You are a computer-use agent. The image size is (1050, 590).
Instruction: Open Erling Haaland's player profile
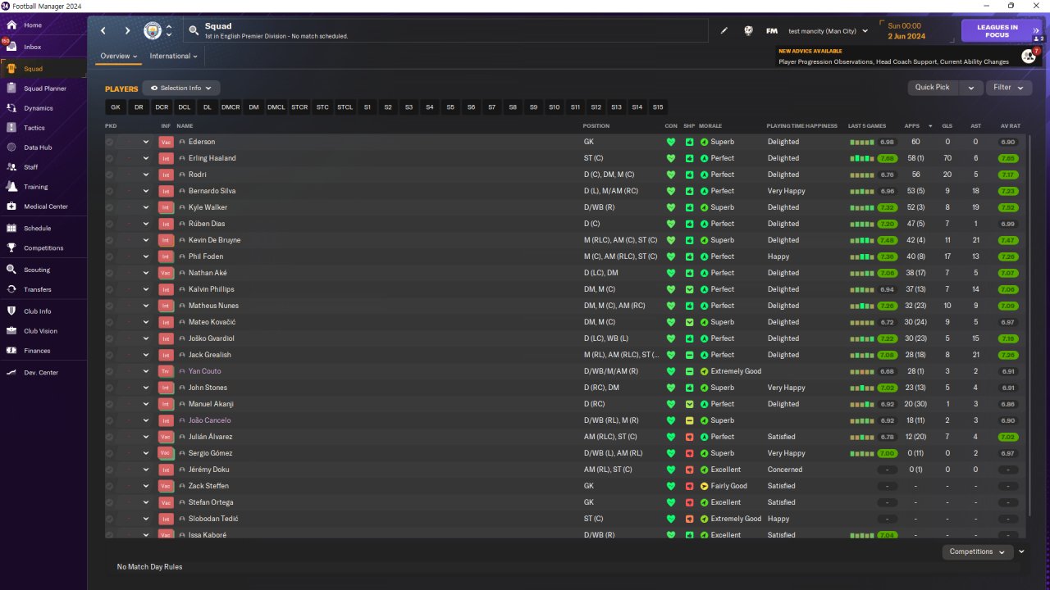click(x=212, y=158)
